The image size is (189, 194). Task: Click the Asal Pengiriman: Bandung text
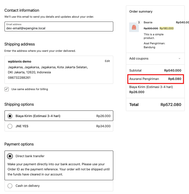[154, 45]
